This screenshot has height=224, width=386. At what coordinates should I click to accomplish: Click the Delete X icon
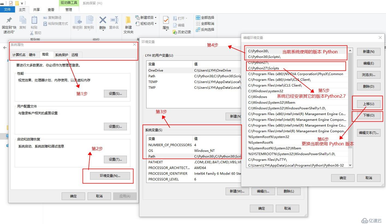(103, 20)
